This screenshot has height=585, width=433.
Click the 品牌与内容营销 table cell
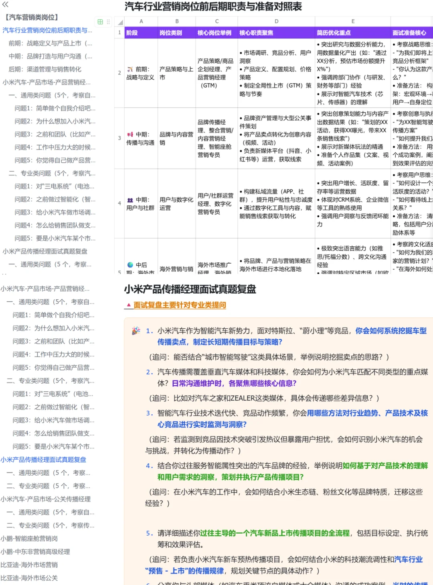coord(177,138)
